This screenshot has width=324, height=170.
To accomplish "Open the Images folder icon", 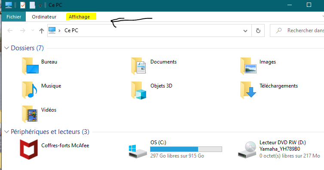I will tap(248, 66).
